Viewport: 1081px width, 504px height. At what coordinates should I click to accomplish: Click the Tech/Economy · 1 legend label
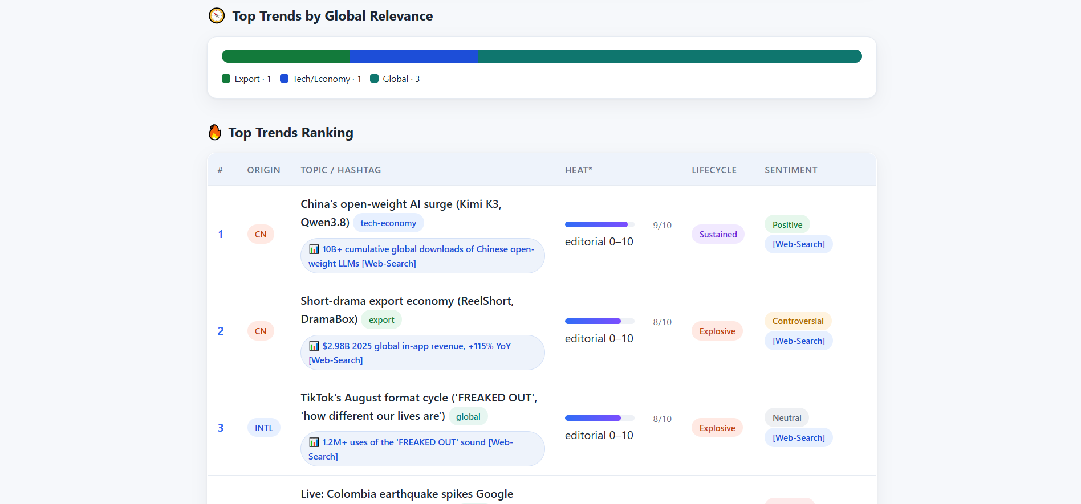point(327,79)
